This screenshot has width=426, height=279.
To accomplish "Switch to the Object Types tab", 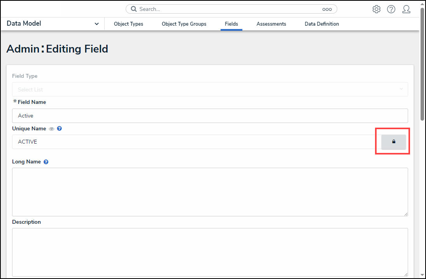I will (128, 24).
